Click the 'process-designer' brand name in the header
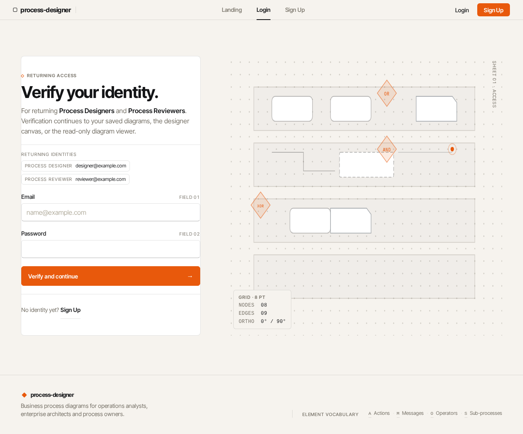Screen dimensions: 523x434 point(46,10)
